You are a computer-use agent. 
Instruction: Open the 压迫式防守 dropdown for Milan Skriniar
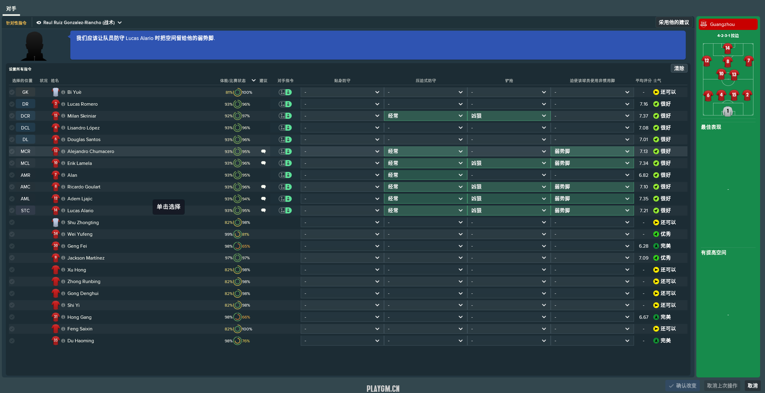click(x=425, y=116)
